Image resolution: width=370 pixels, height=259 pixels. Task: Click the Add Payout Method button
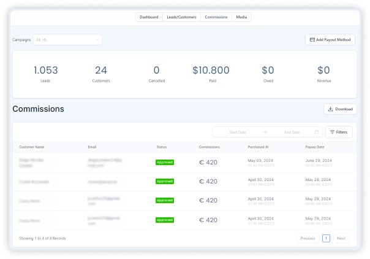330,39
